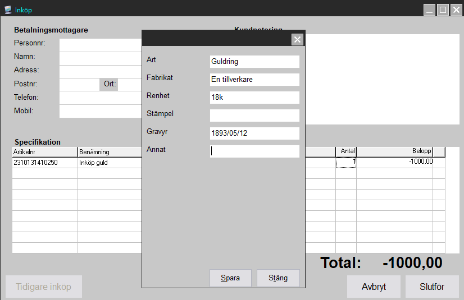Click the Renhet field showing 18k

click(254, 98)
